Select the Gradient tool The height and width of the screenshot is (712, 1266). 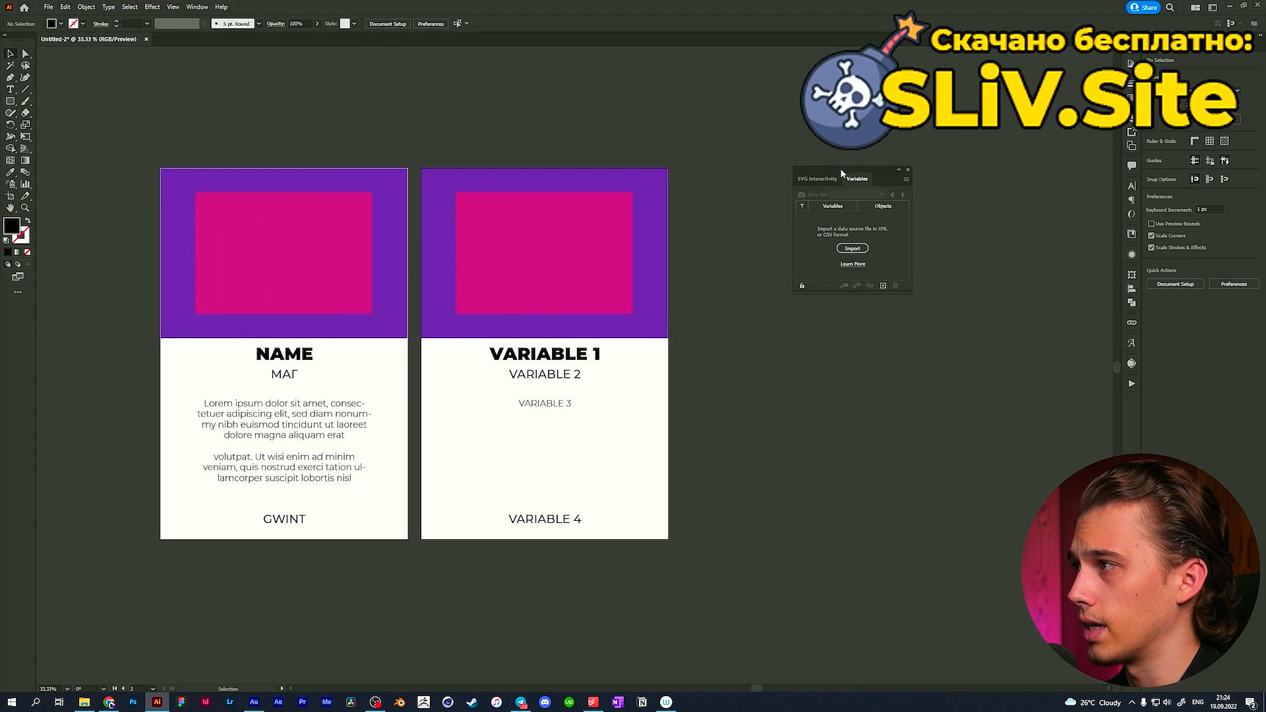(26, 161)
